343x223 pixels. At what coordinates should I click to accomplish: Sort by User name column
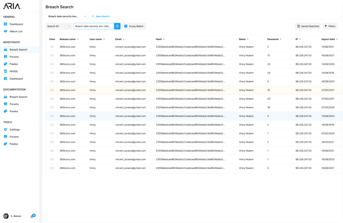pos(97,39)
